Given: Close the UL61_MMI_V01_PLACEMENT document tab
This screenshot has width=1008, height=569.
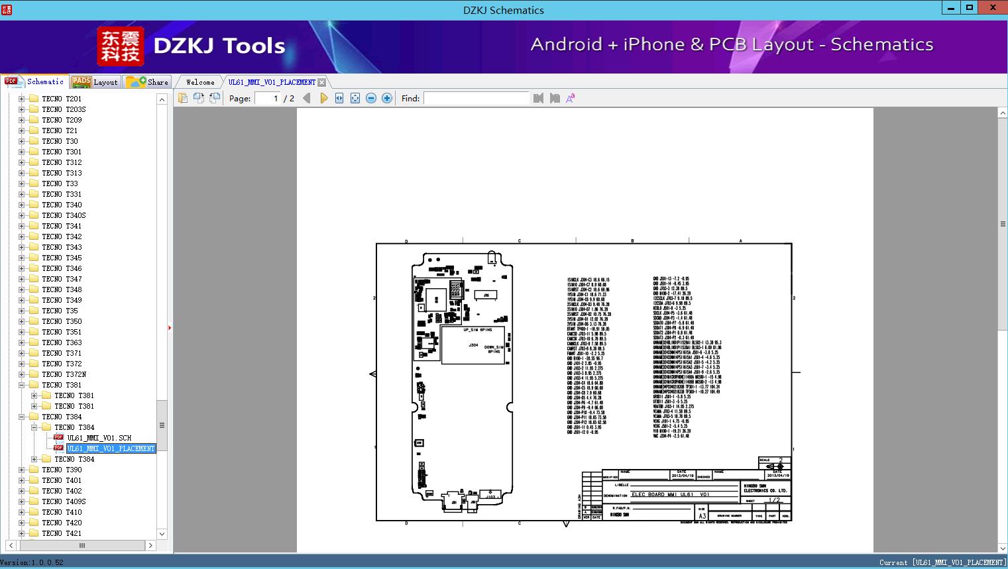Looking at the screenshot, I should coord(321,82).
